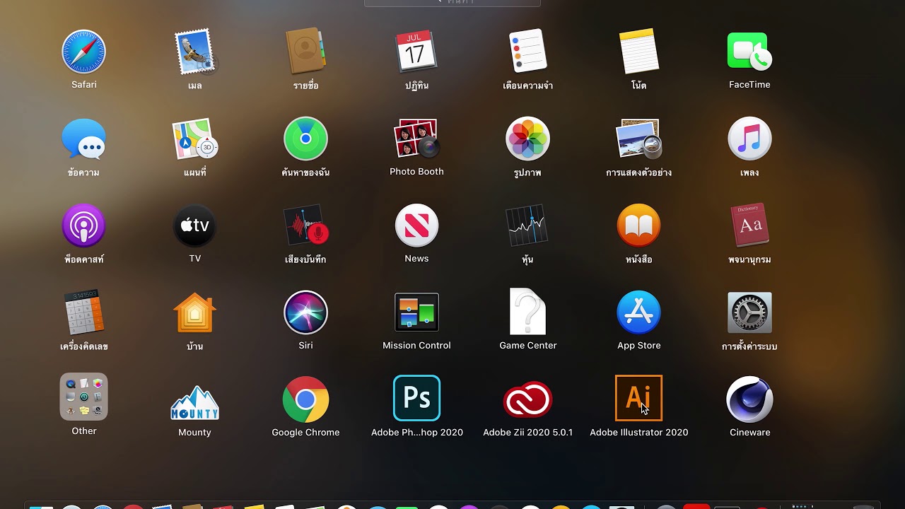
Task: Open Safari from Launchpad
Action: point(83,52)
